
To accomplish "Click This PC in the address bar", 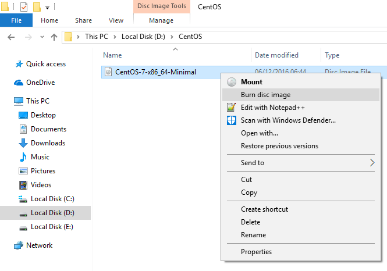I will tap(97, 37).
